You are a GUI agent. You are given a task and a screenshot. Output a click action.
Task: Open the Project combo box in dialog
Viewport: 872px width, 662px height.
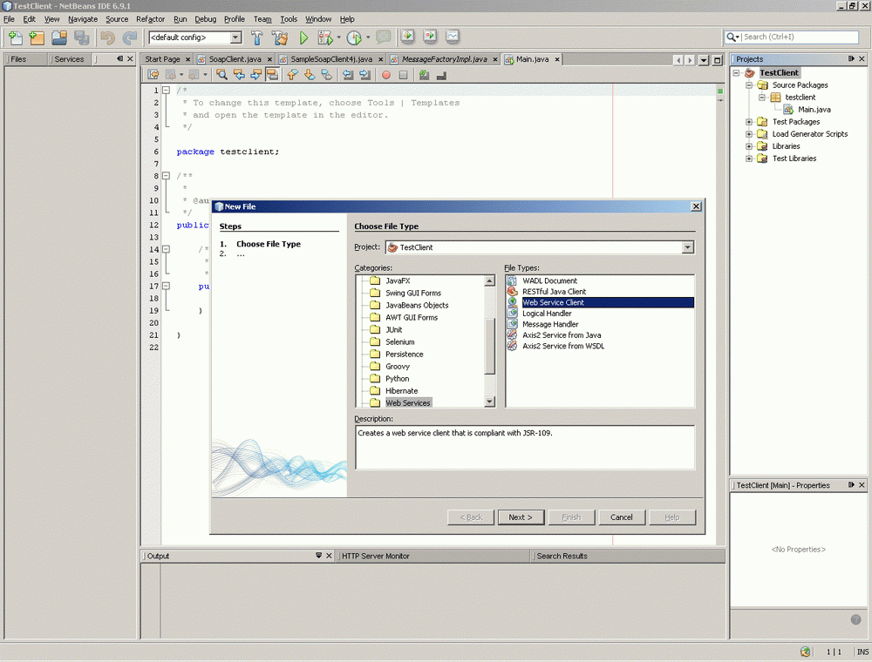tap(688, 247)
